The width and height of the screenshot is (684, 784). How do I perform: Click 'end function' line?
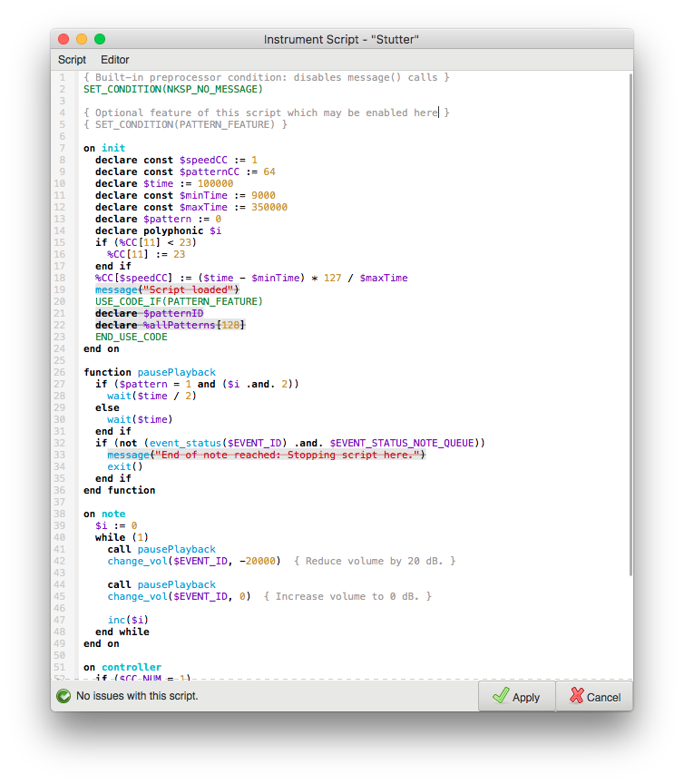(x=120, y=490)
